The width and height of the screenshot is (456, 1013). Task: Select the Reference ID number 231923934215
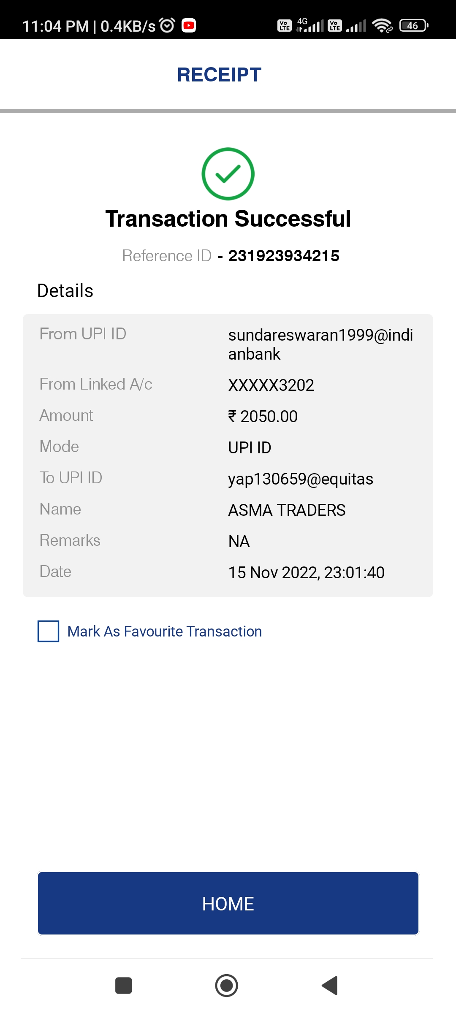tap(284, 256)
